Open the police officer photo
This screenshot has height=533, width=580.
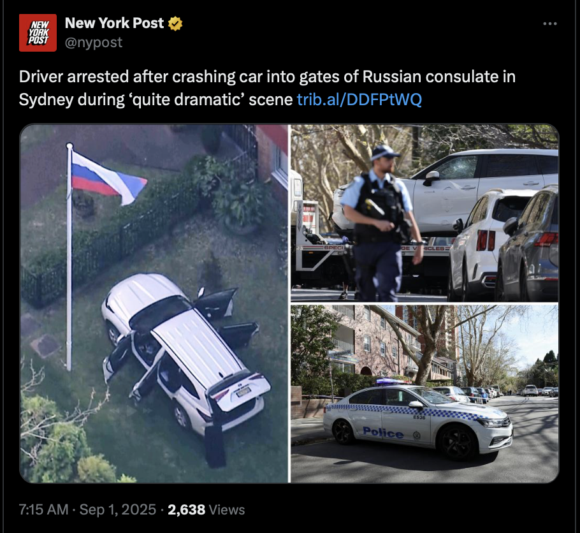pyautogui.click(x=424, y=213)
